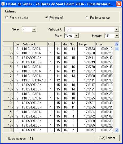Close the Llistat de voltes window
The height and width of the screenshot is (144, 123).
119,4
